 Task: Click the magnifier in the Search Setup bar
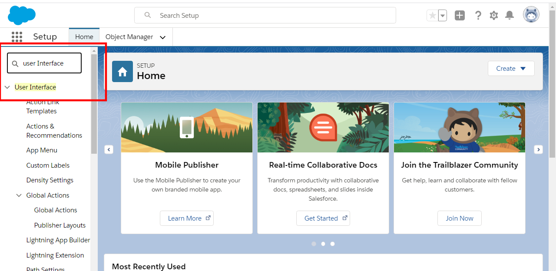tap(147, 15)
